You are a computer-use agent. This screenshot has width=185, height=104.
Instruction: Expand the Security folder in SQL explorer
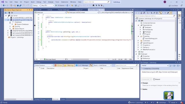click(x=10, y=27)
